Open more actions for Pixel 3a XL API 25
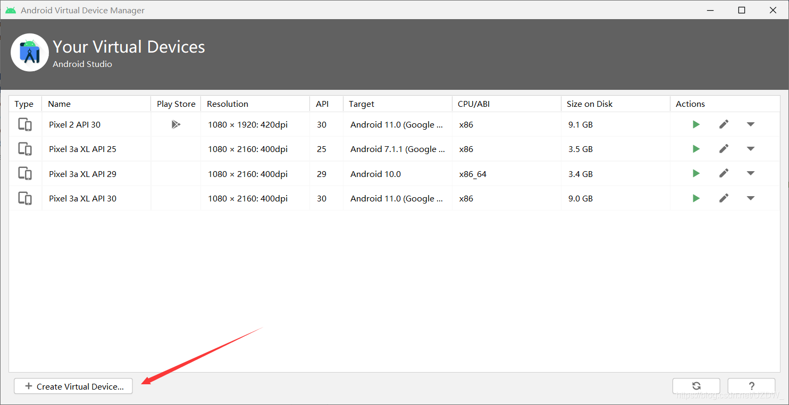The width and height of the screenshot is (789, 405). click(751, 149)
